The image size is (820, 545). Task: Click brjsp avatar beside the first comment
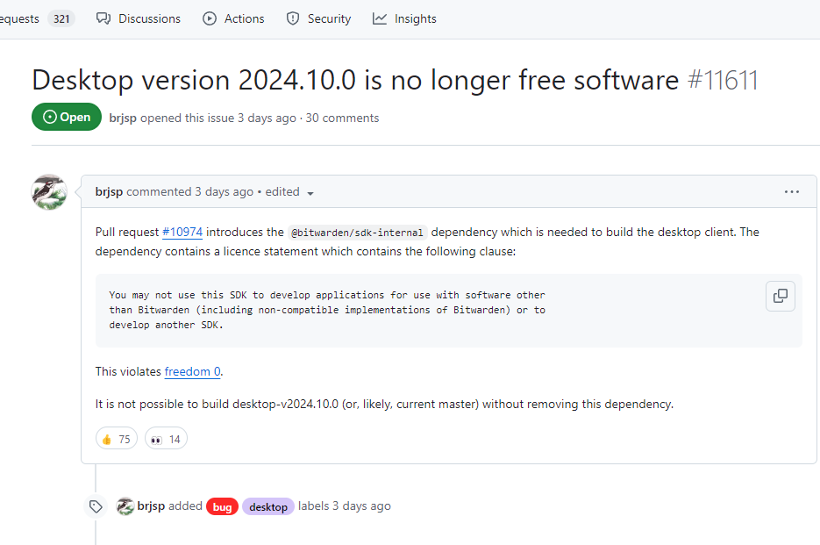[49, 192]
